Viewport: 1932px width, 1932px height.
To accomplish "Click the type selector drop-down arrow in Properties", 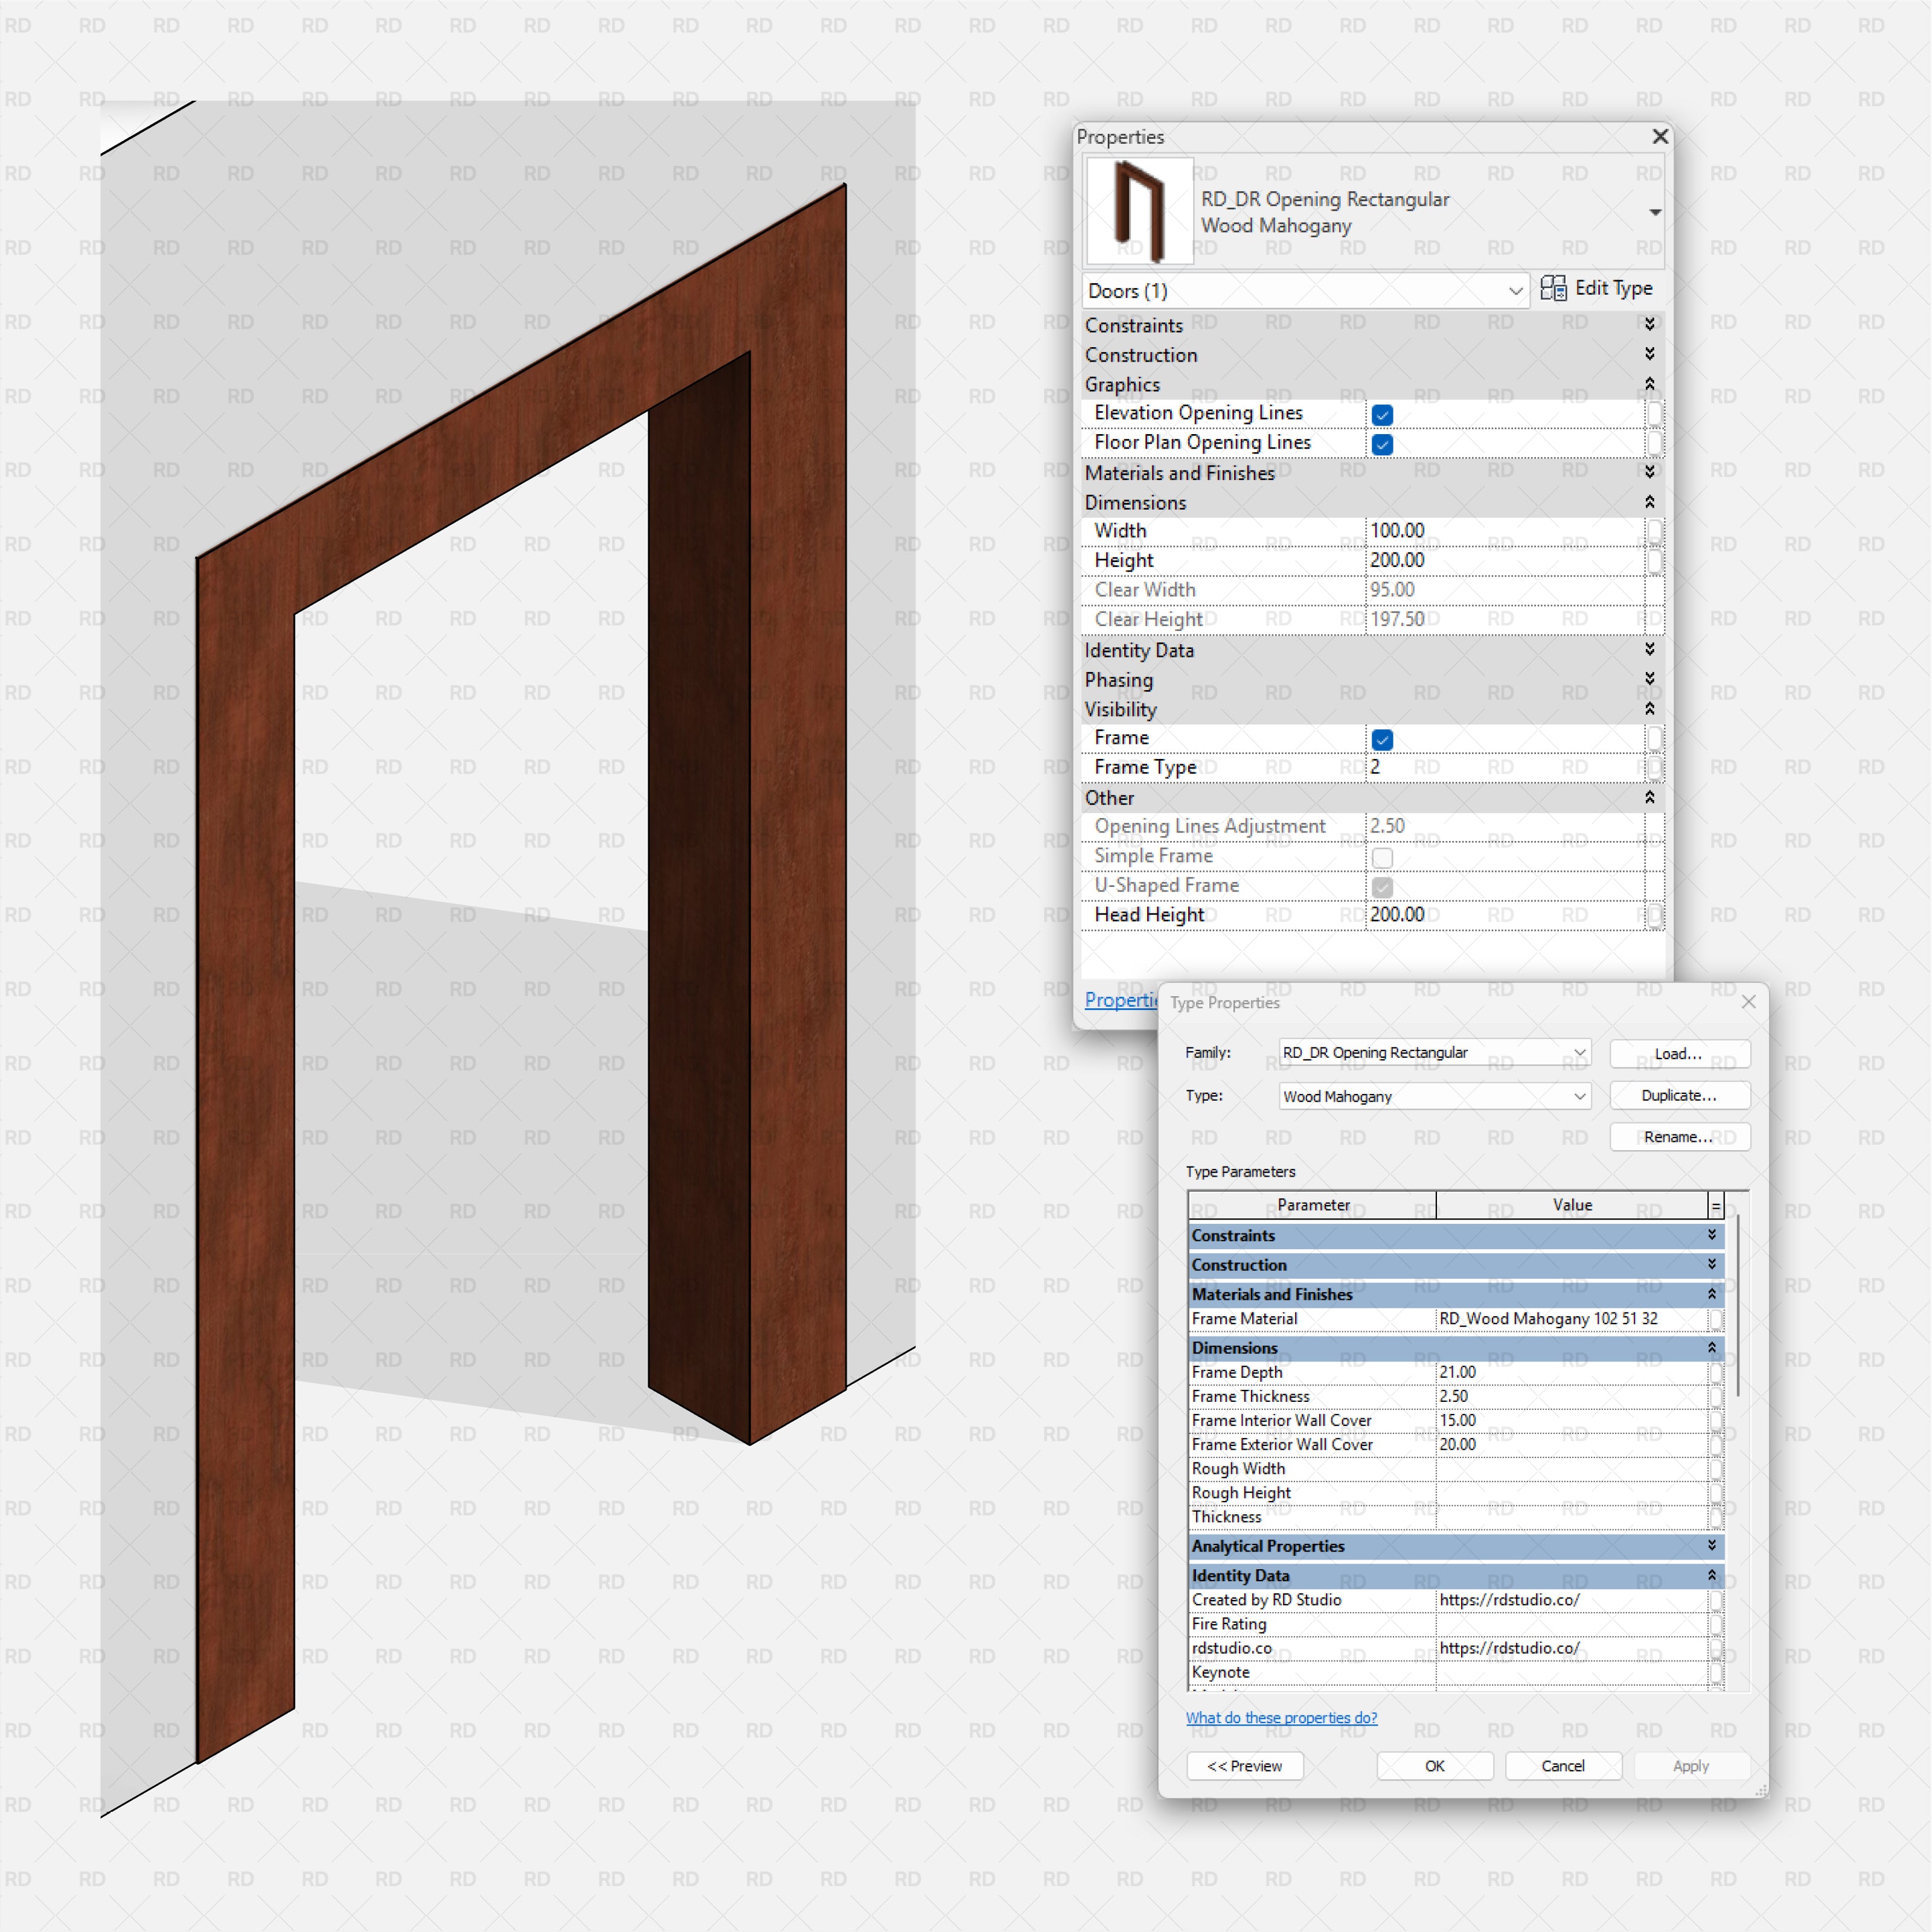I will point(1655,212).
